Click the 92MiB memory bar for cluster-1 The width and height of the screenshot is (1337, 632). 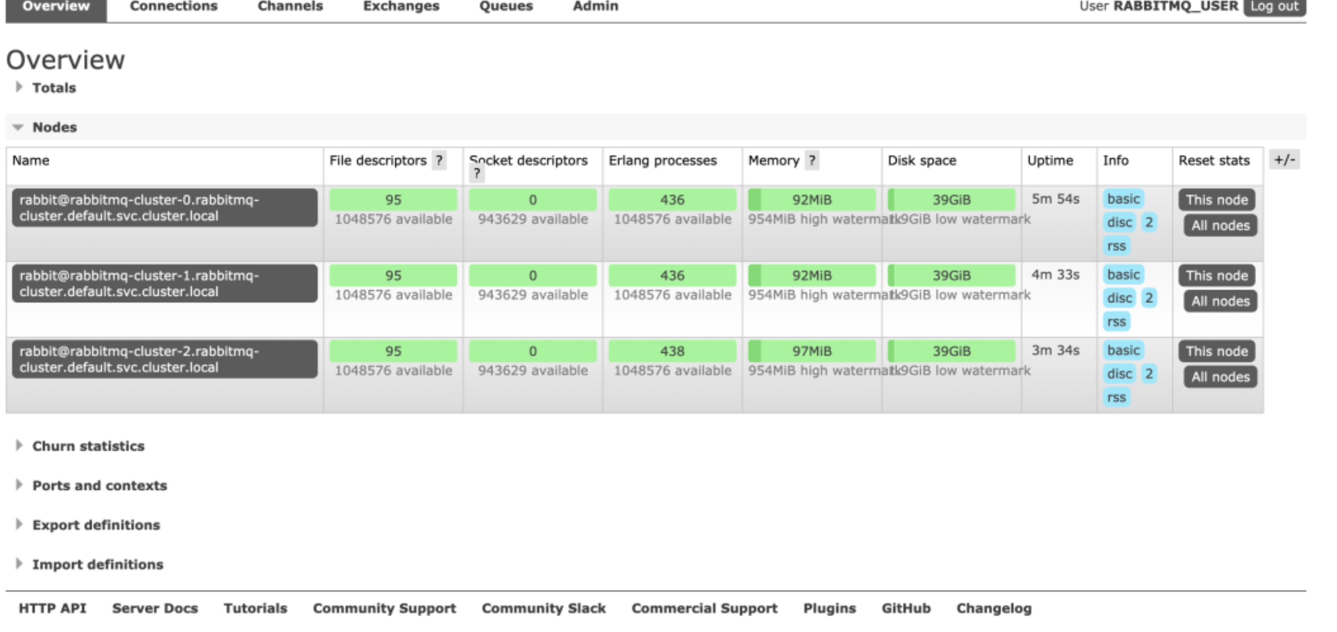[811, 276]
